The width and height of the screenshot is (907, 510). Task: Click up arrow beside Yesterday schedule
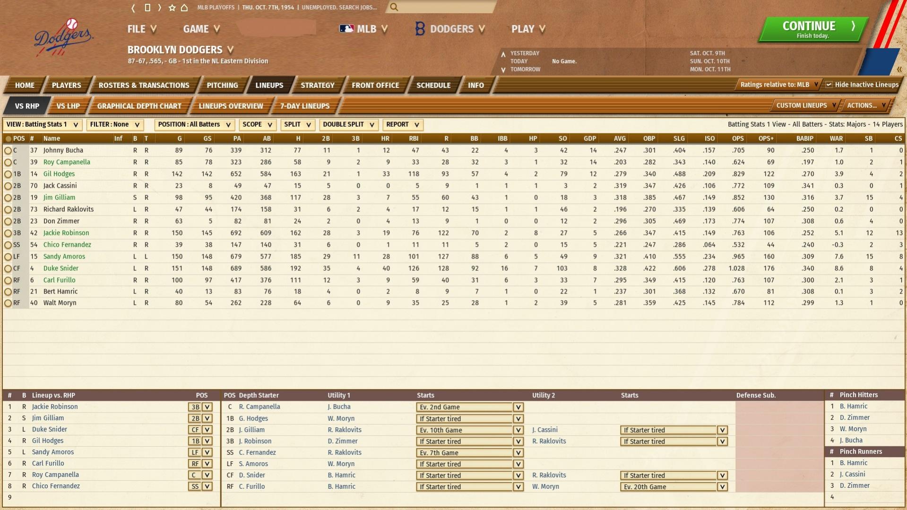[x=503, y=54]
